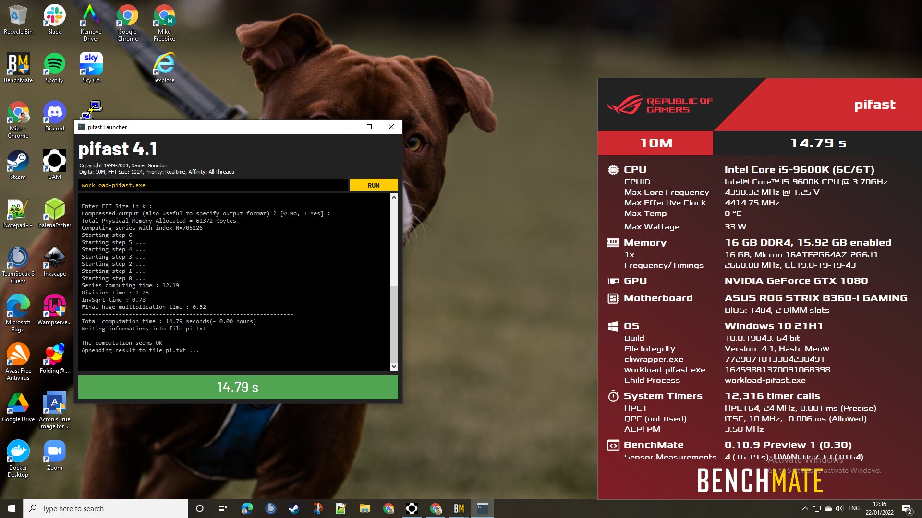This screenshot has width=922, height=518.
Task: Open the volume control tray icon
Action: 839,508
